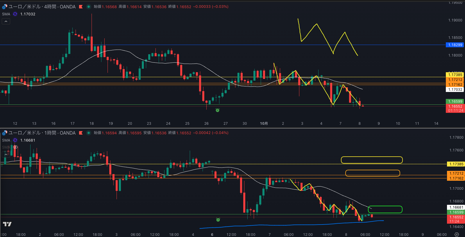
Task: Click the red flag icon on 1-hour chart
Action: (81, 133)
